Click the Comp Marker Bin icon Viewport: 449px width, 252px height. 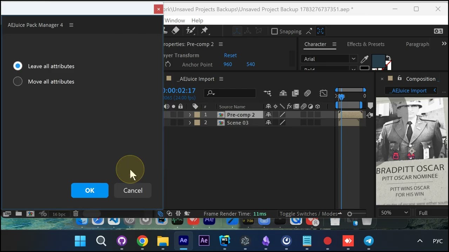click(x=370, y=105)
